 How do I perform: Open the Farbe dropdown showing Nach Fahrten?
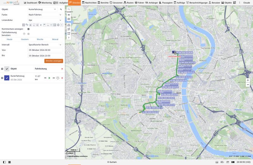tap(45, 15)
